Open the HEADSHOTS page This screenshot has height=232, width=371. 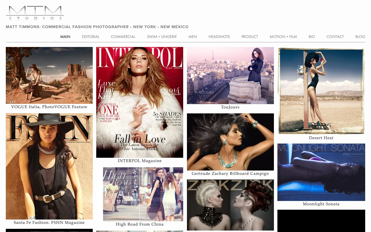pyautogui.click(x=219, y=37)
